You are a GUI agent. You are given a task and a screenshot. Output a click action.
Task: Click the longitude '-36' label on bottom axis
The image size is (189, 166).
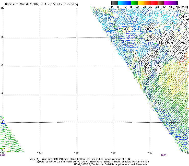point(113,153)
